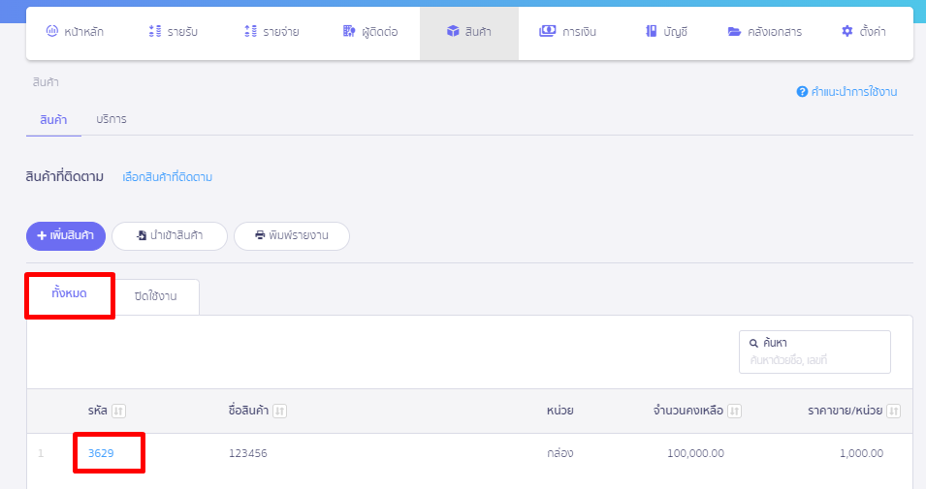Click the พิมพ์รายงาน print report button
The width and height of the screenshot is (926, 489).
[291, 235]
